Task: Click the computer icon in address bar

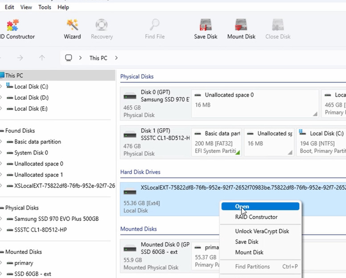Action: pyautogui.click(x=69, y=58)
